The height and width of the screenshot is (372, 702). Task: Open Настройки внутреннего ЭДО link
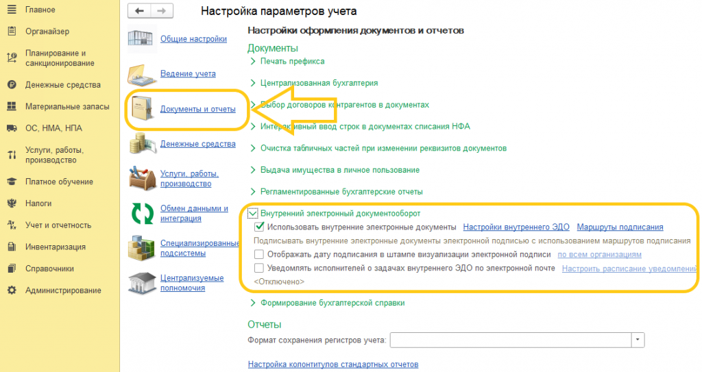coord(516,227)
